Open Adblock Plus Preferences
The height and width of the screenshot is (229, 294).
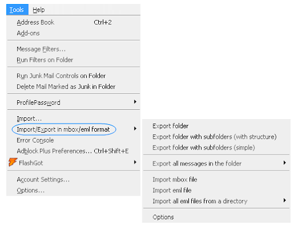click(x=73, y=151)
